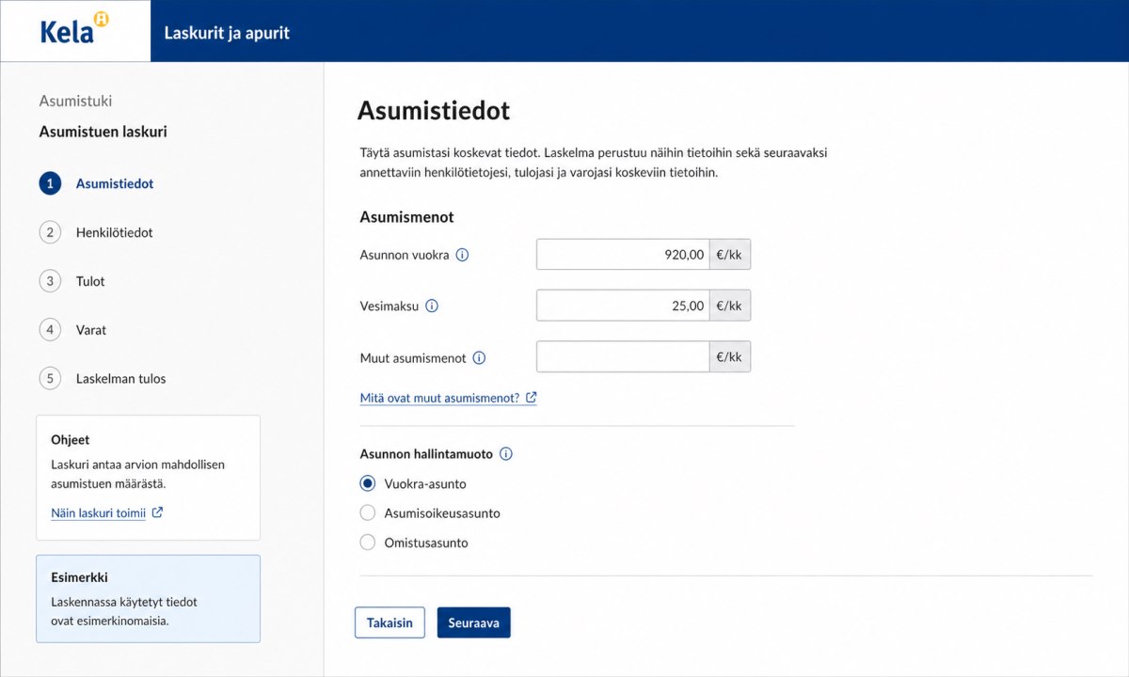
Task: Click step 1 circle for Asumistiedot
Action: click(50, 183)
